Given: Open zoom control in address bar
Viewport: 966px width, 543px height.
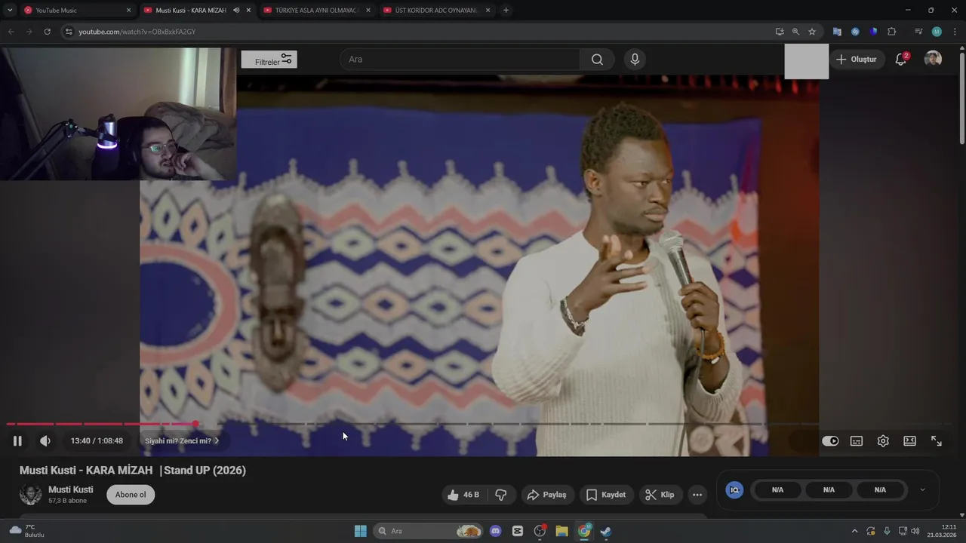Looking at the screenshot, I should click(x=795, y=32).
